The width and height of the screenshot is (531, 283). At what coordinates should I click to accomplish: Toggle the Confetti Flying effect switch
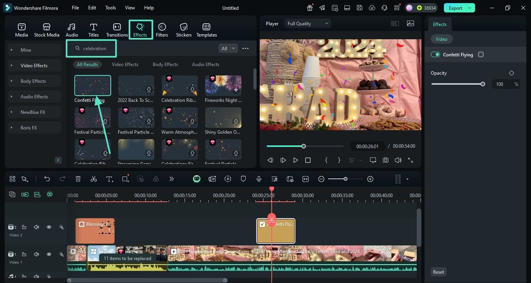[x=435, y=55]
